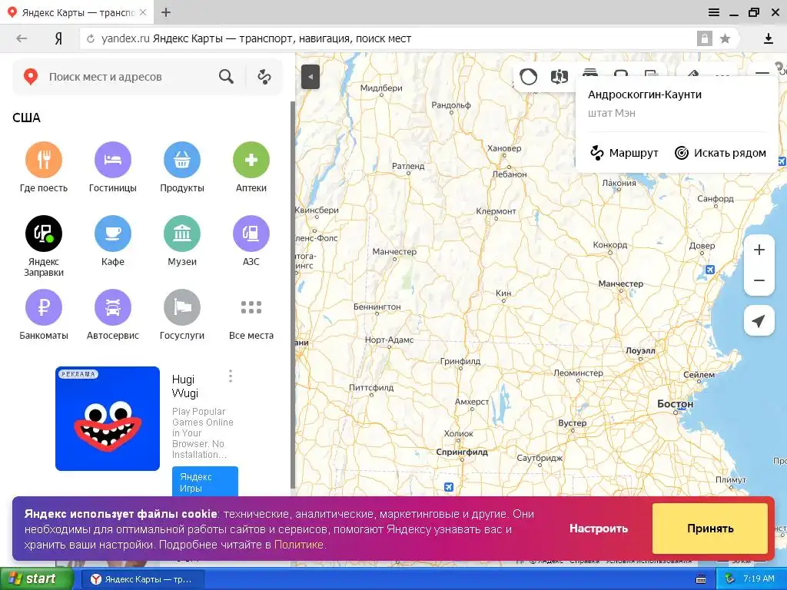
Task: Click the Конкорд label on map
Action: coord(609,245)
